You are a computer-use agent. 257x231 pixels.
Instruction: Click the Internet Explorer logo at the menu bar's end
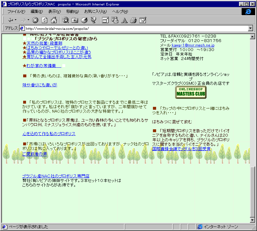click(248, 12)
